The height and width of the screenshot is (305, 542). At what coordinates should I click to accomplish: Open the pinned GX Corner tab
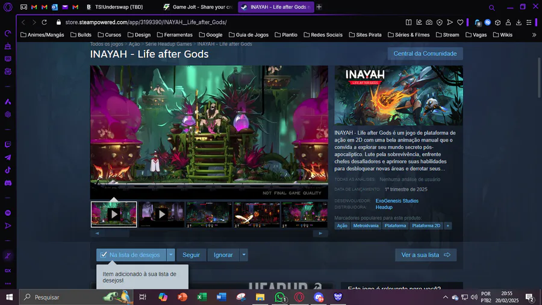(x=23, y=7)
